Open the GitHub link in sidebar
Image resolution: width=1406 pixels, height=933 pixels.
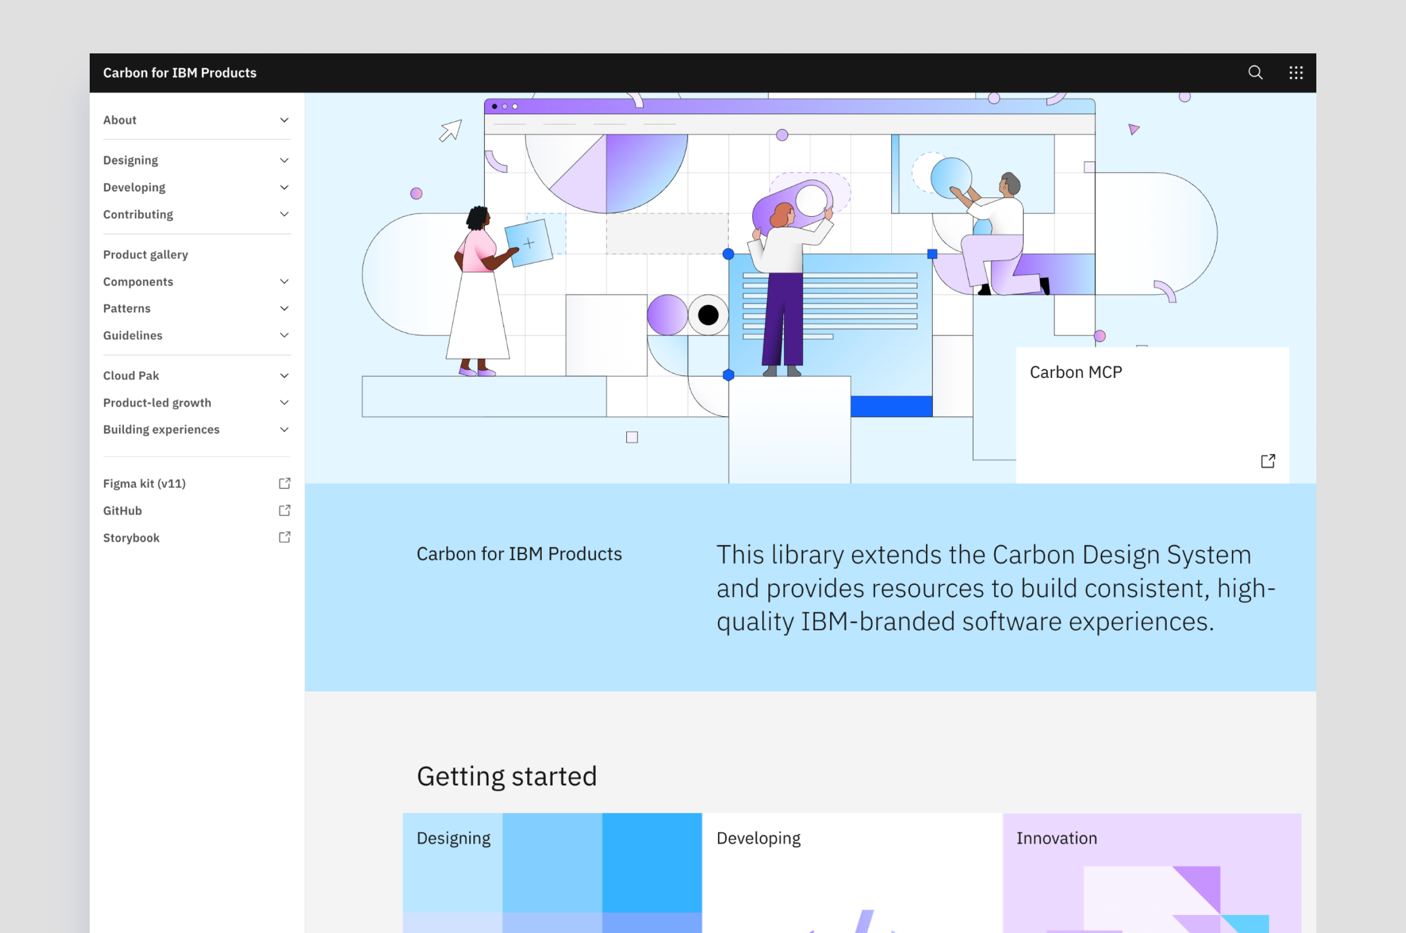pos(197,510)
